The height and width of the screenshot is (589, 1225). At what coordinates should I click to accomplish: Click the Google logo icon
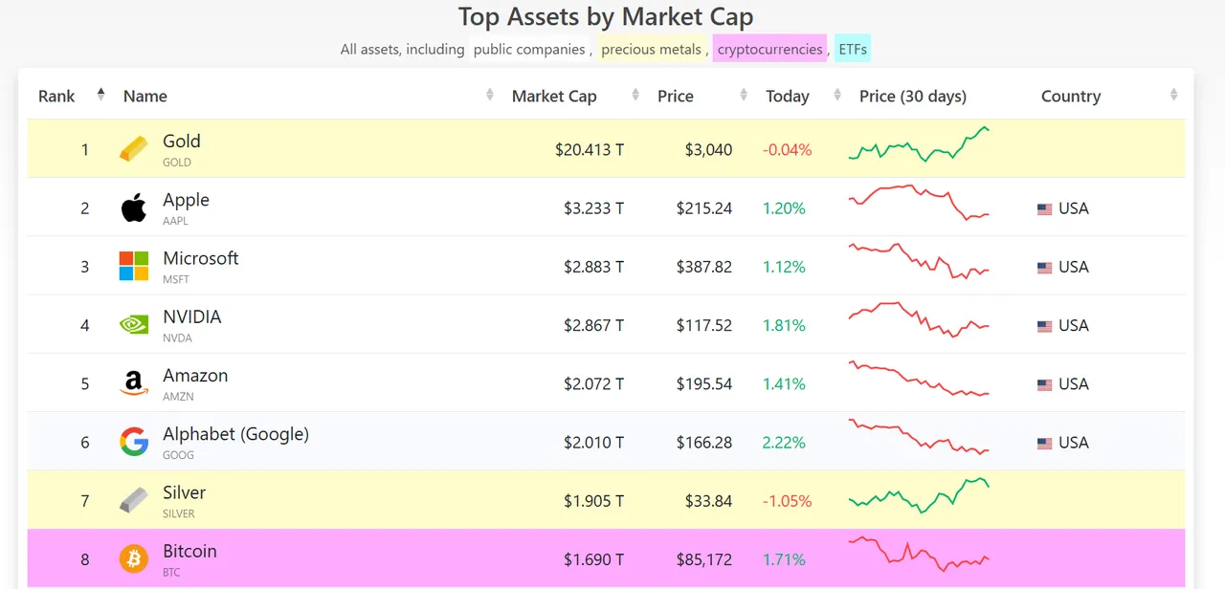click(x=134, y=442)
